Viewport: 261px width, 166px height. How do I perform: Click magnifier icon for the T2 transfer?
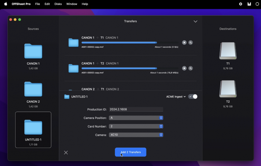(190, 68)
